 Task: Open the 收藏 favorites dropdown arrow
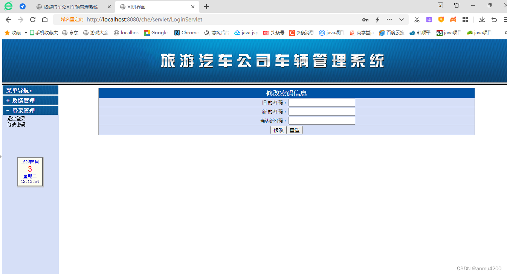[x=25, y=33]
